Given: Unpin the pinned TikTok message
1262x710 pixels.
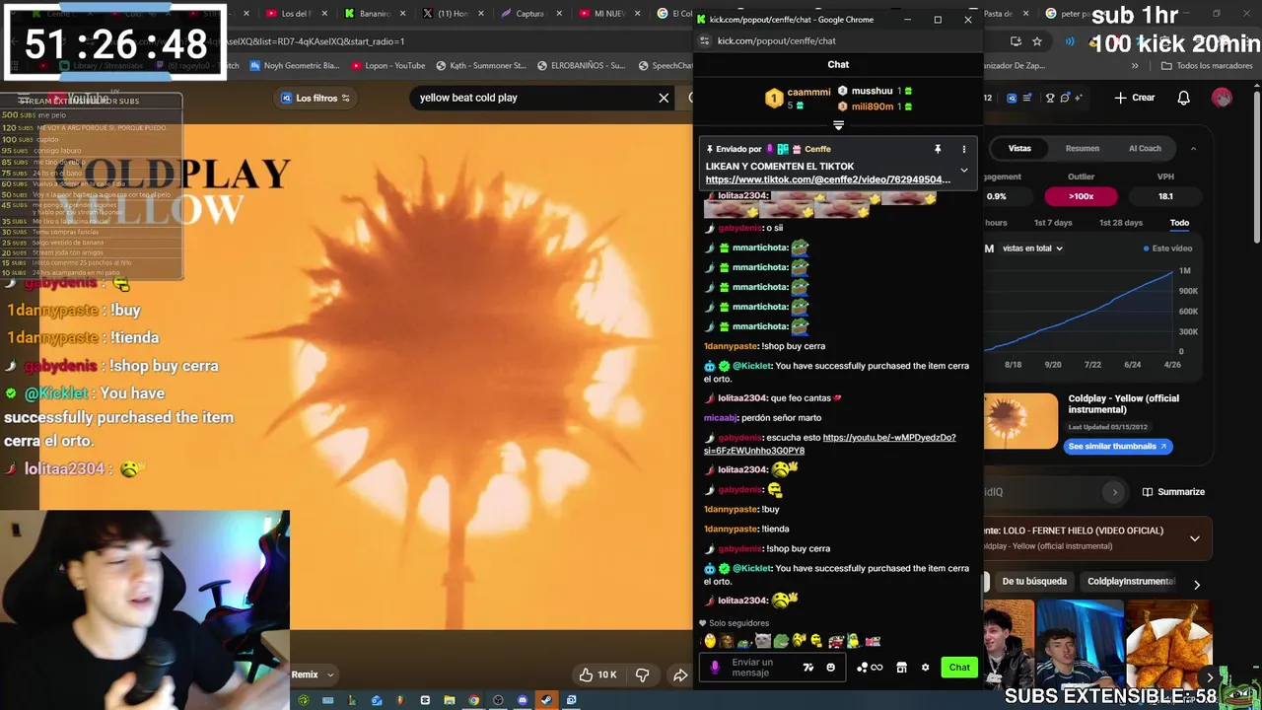Looking at the screenshot, I should pos(938,149).
